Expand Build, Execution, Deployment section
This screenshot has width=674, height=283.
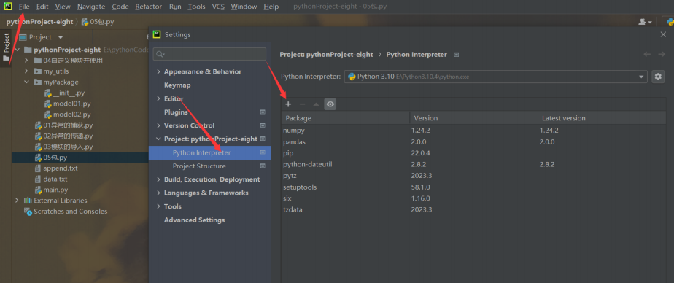158,179
